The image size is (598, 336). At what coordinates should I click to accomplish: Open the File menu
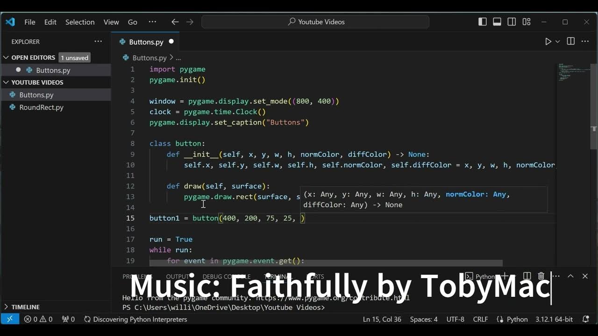point(30,22)
